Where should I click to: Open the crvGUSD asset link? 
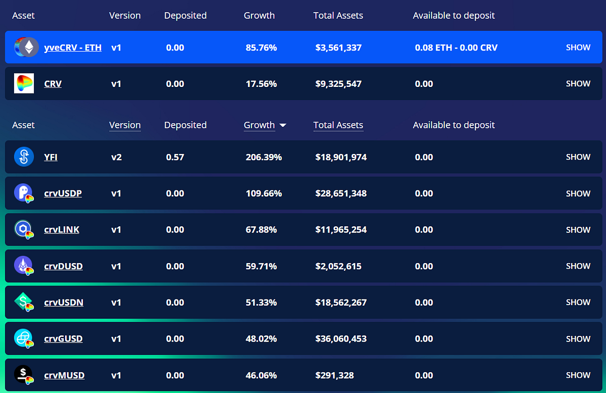pyautogui.click(x=64, y=339)
